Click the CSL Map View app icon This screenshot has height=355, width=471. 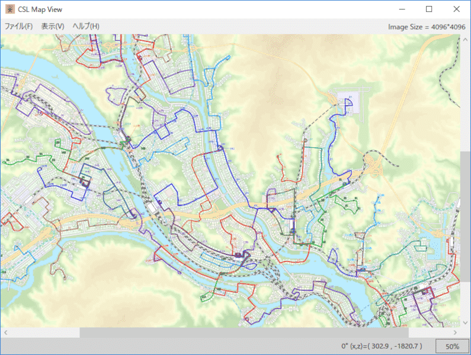(10, 9)
